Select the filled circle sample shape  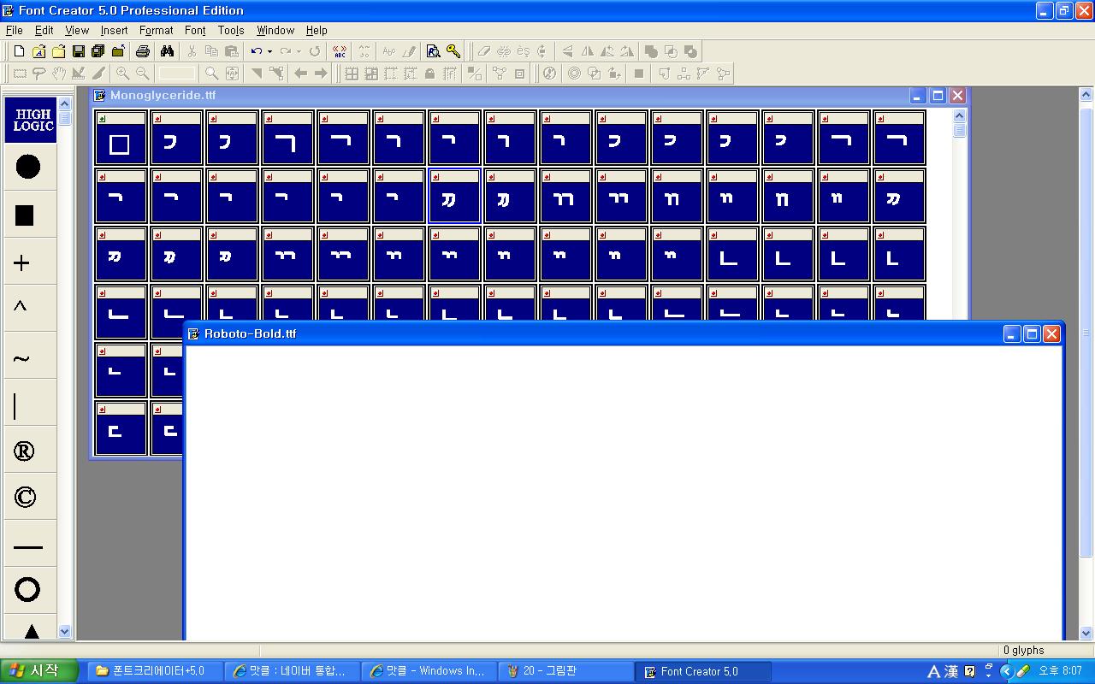point(28,167)
